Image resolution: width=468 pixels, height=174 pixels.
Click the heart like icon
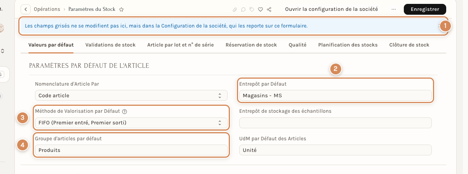tap(261, 9)
